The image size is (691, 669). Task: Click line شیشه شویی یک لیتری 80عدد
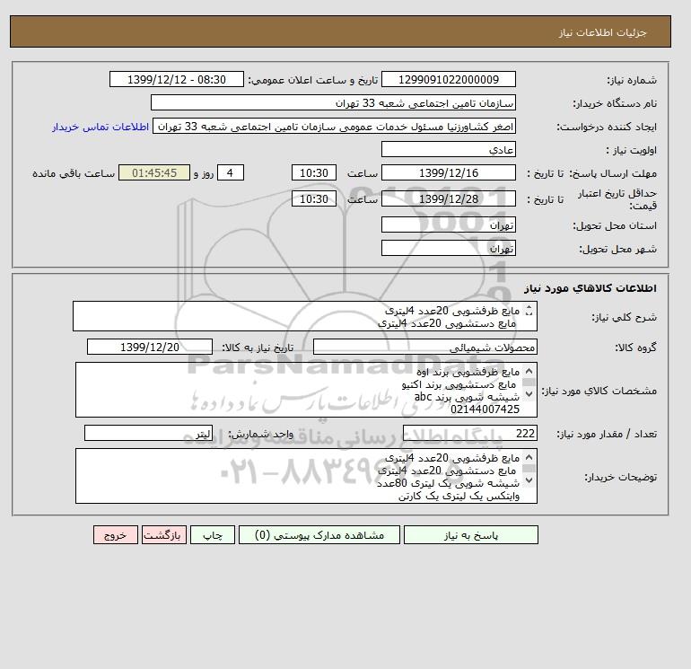click(x=448, y=484)
